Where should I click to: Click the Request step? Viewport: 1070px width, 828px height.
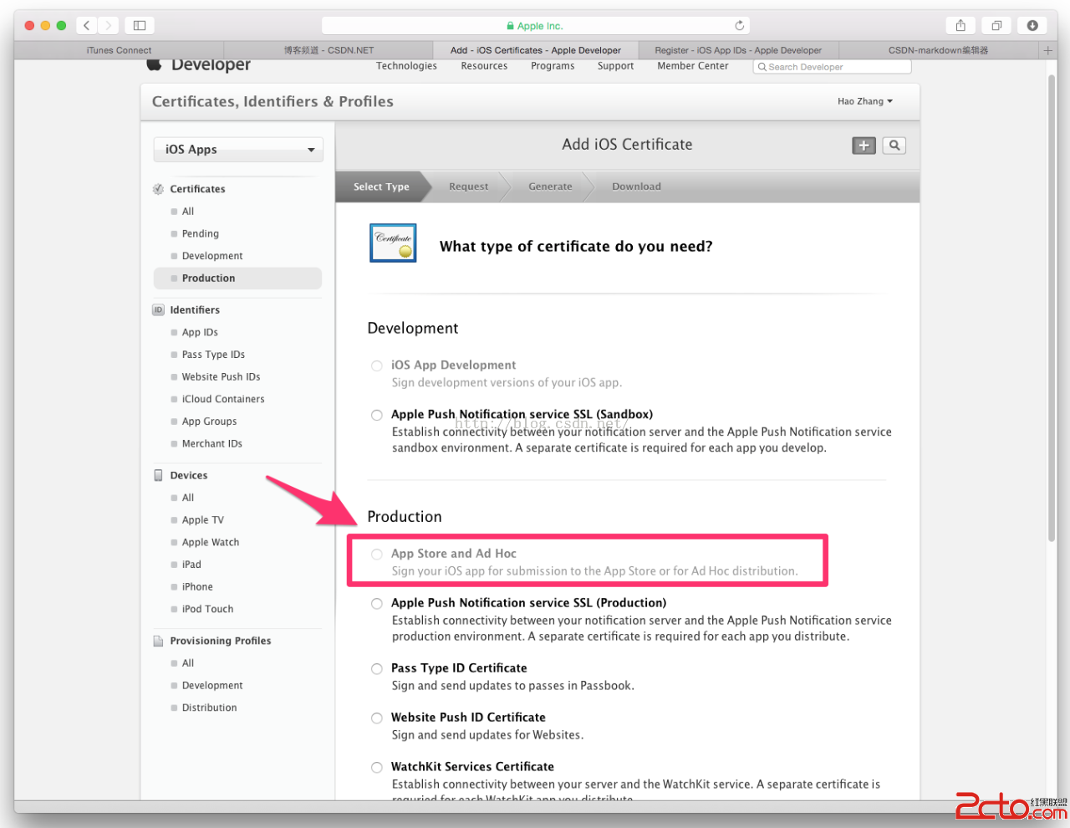point(468,187)
